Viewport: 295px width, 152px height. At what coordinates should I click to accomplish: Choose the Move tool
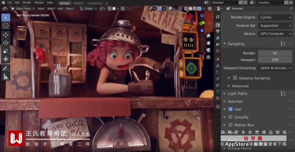pyautogui.click(x=6, y=35)
